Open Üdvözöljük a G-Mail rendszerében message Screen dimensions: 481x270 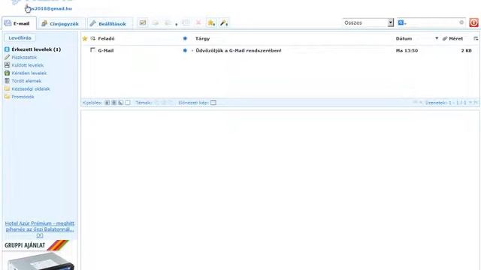pos(238,50)
